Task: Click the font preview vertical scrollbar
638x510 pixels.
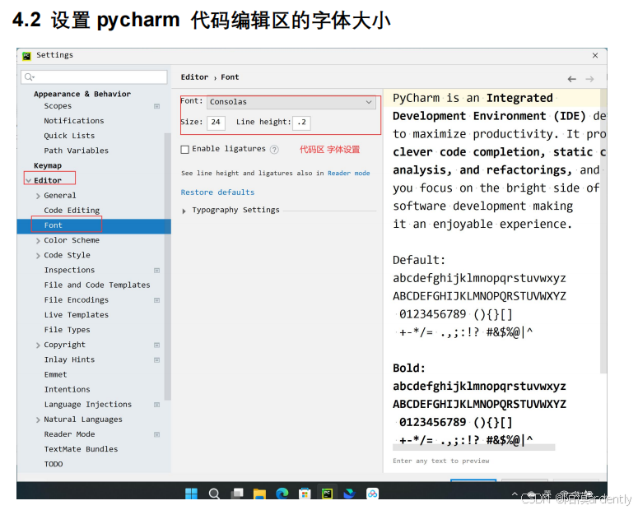Action: 603,232
